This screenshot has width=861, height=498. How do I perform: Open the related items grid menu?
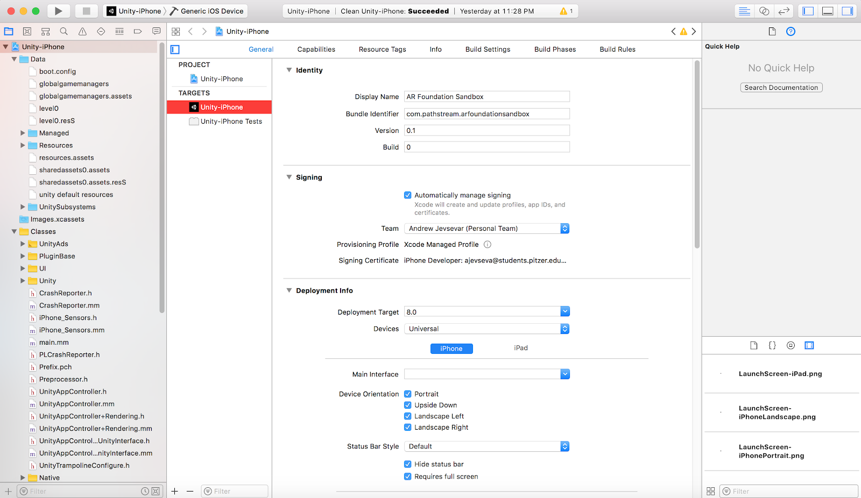(176, 32)
